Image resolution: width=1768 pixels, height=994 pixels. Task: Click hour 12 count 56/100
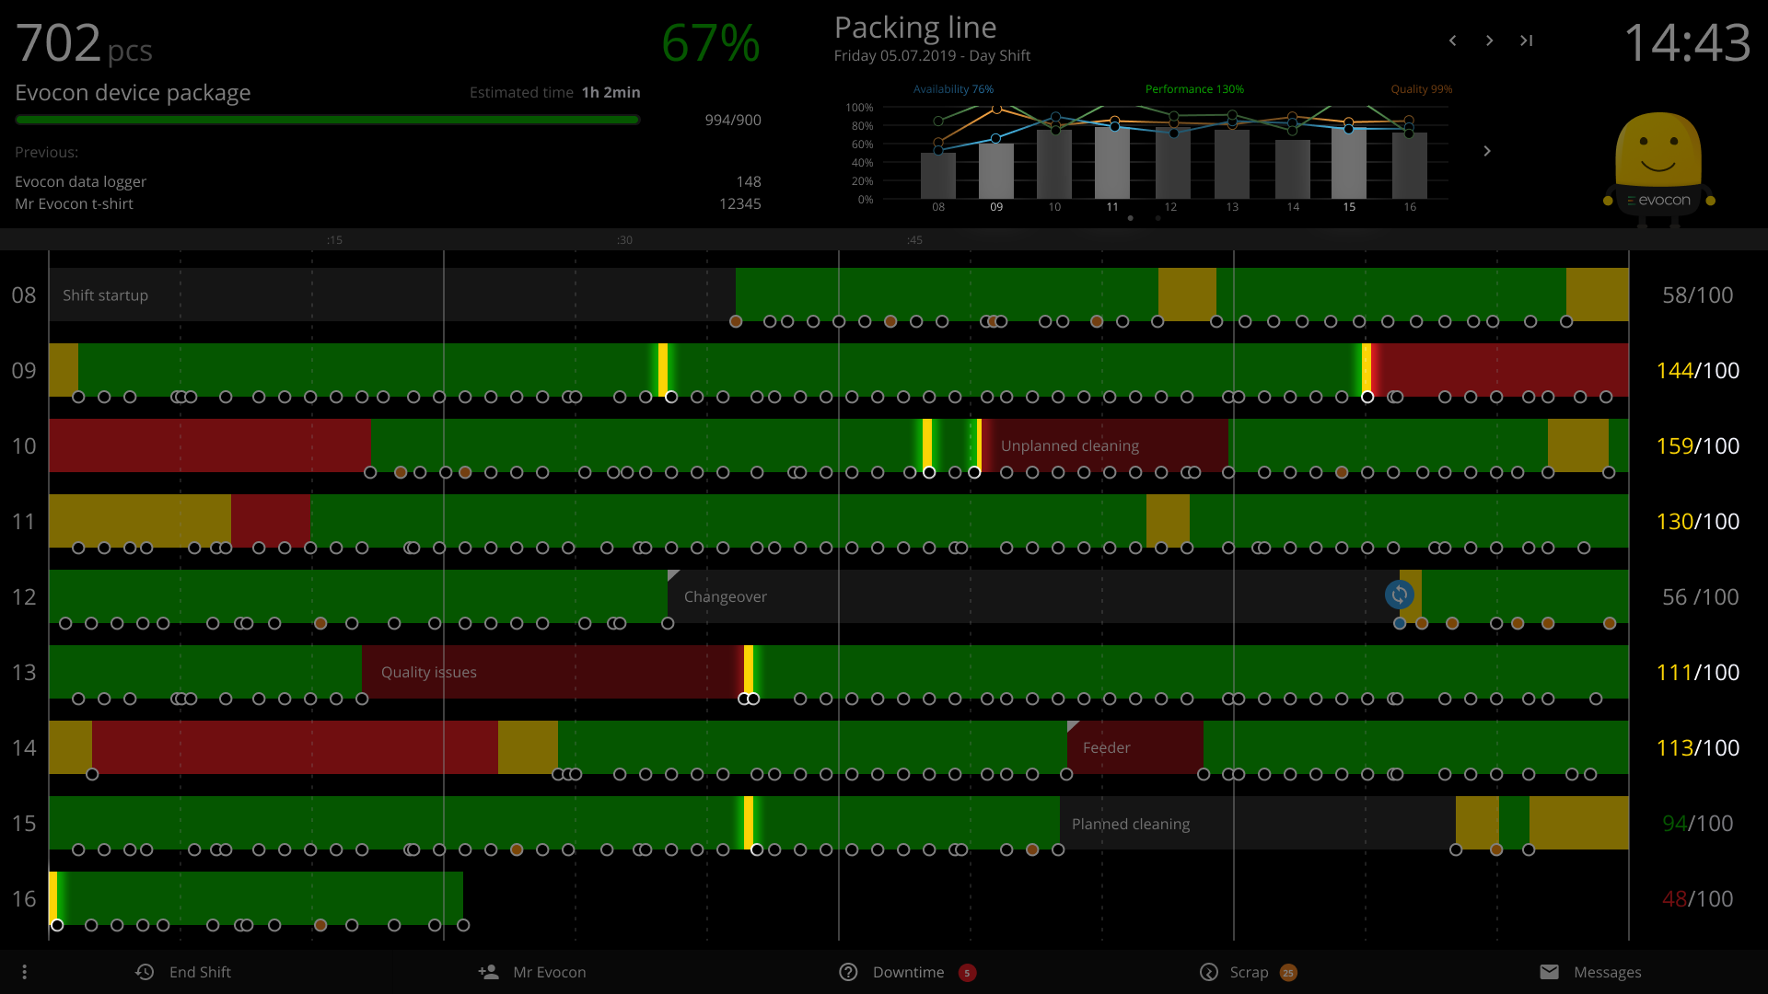pos(1700,596)
